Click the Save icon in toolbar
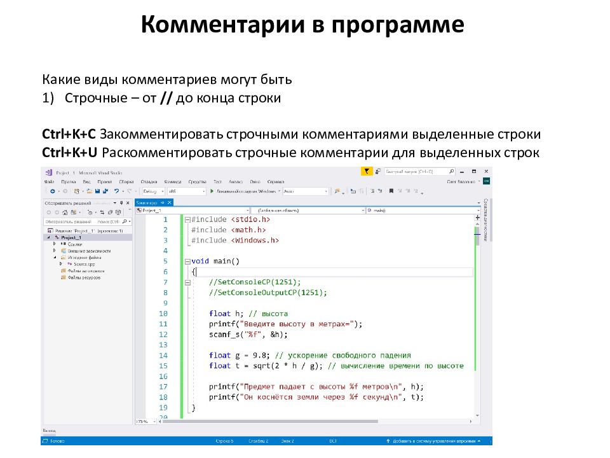610x458 pixels. pyautogui.click(x=98, y=191)
